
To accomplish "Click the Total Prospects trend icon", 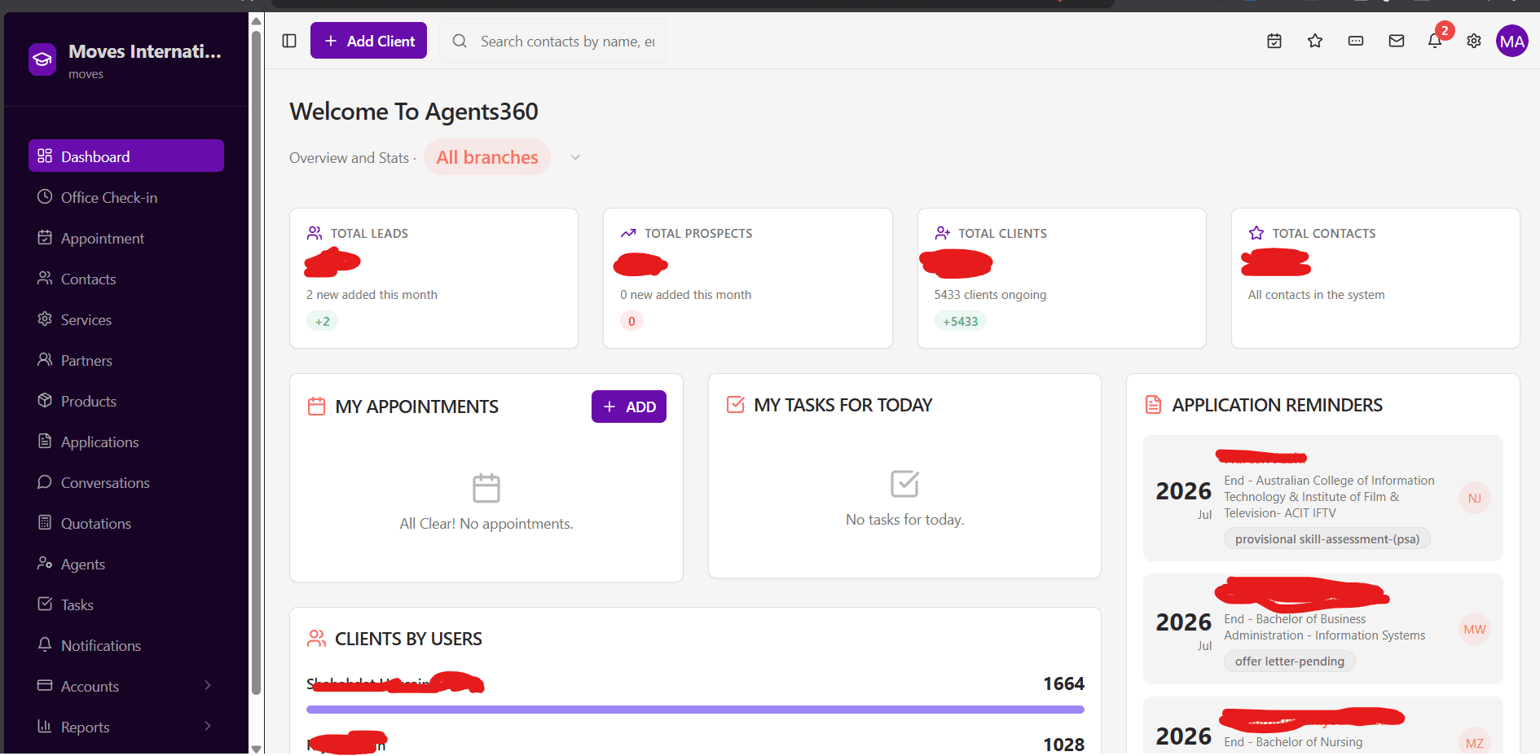I will click(x=628, y=233).
